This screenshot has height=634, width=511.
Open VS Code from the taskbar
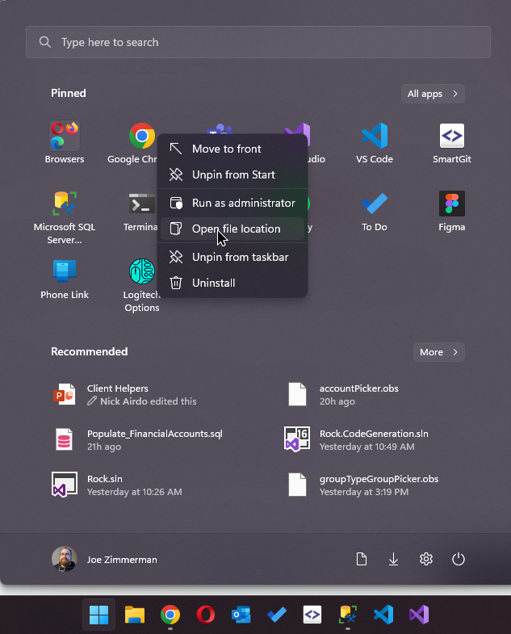[383, 615]
